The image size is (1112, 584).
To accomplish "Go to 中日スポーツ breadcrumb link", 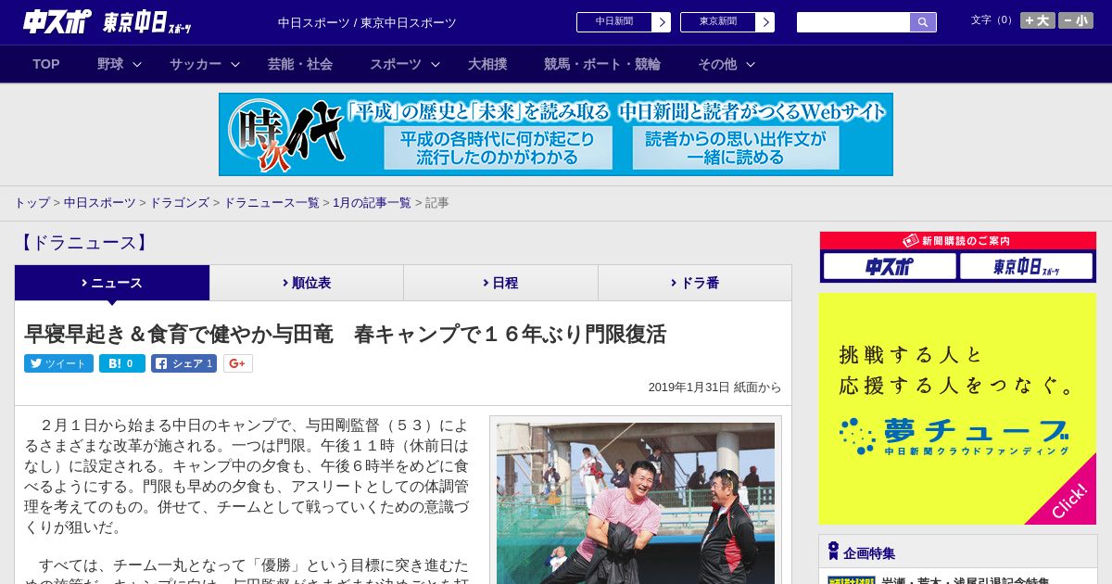I will (100, 202).
